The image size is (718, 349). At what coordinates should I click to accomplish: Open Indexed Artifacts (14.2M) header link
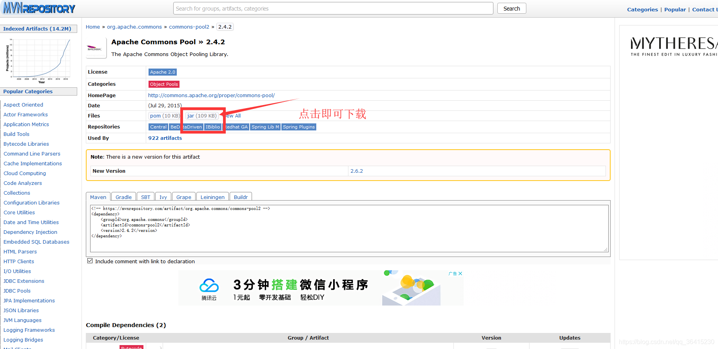(x=37, y=29)
